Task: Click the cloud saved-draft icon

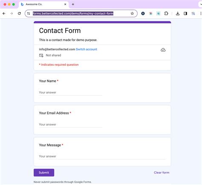Action: click(x=163, y=50)
